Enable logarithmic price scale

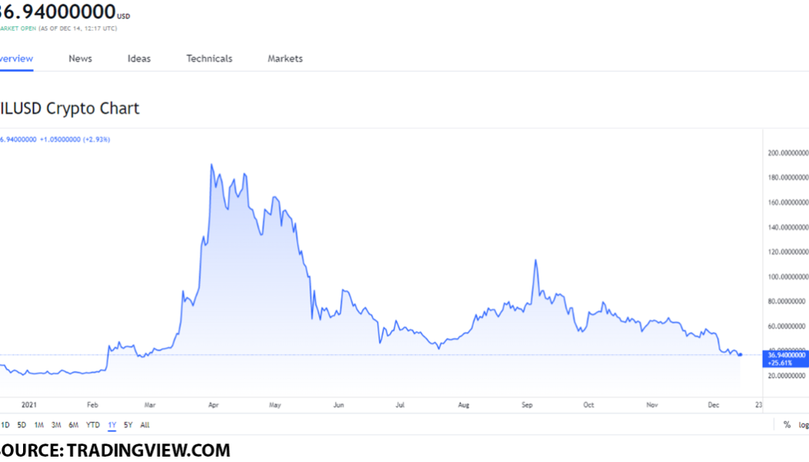[x=804, y=424]
